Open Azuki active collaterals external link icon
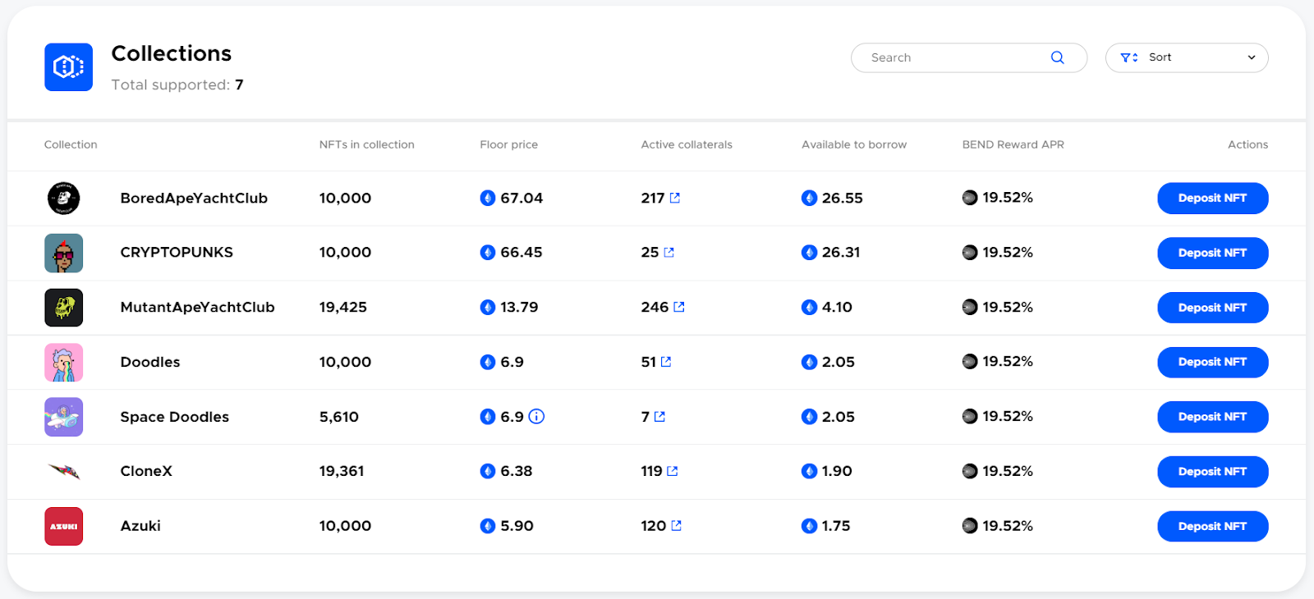 point(677,526)
